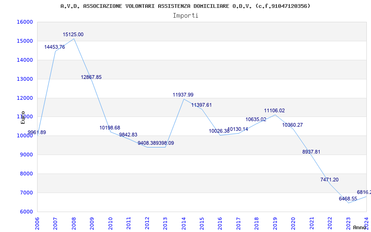This screenshot has height=232, width=371.
Task: Click the 'Importi' subtitle
Action: pos(185,16)
